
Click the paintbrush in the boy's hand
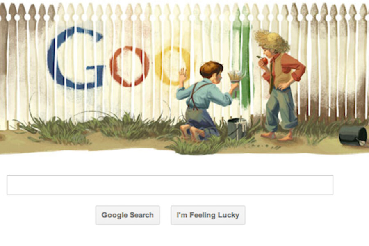pyautogui.click(x=235, y=77)
